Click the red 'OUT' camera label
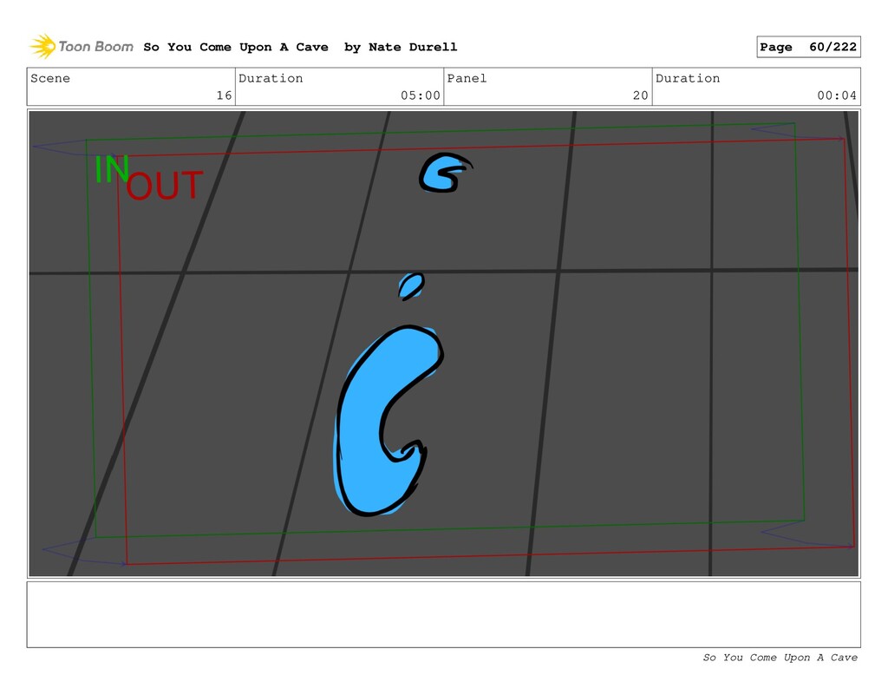 click(x=164, y=186)
